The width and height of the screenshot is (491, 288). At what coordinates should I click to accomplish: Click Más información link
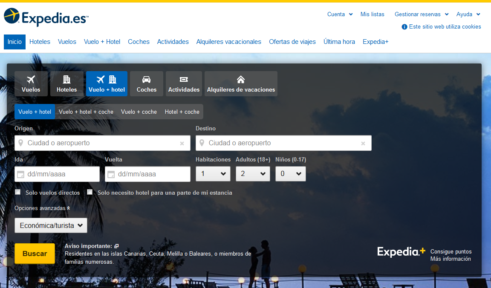click(451, 259)
